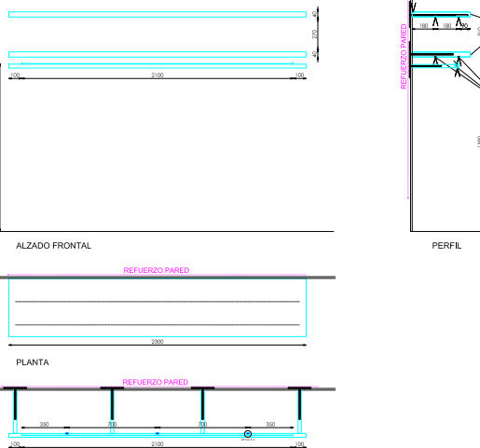The image size is (480, 448).
Task: Click the right 350 dimension in bracket view
Action: tap(270, 424)
